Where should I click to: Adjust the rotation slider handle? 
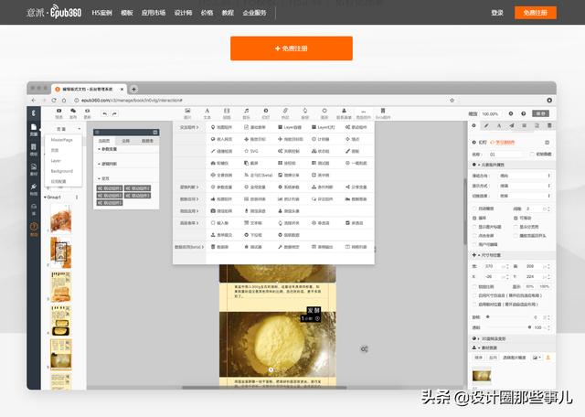click(487, 316)
